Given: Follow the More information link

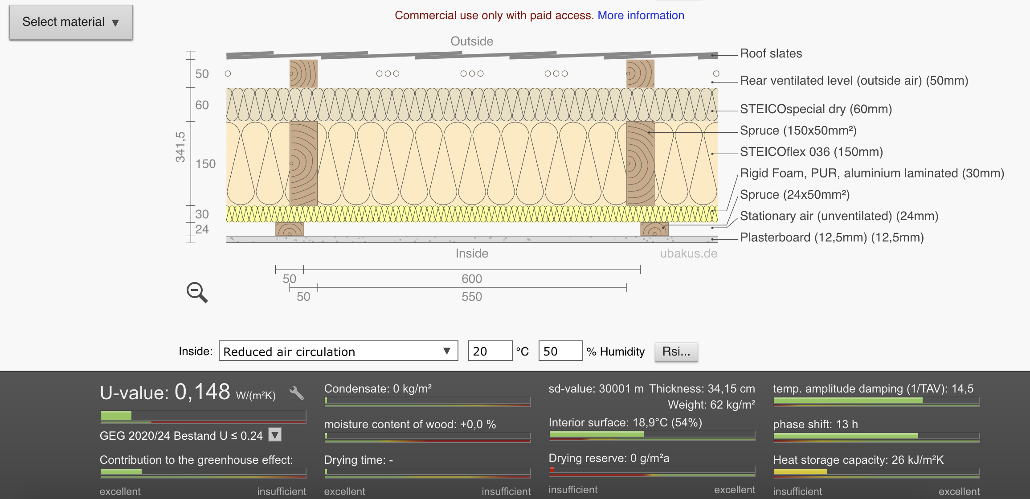Looking at the screenshot, I should coord(641,15).
